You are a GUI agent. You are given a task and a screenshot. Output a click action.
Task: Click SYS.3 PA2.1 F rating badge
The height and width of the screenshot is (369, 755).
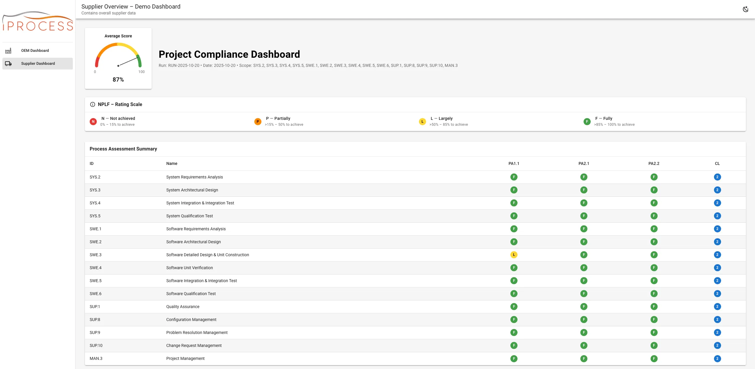point(584,190)
